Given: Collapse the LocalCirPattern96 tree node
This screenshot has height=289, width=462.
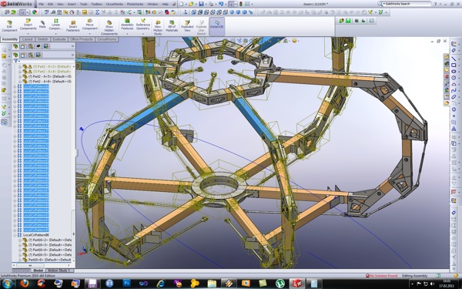Looking at the screenshot, I should tap(15, 235).
